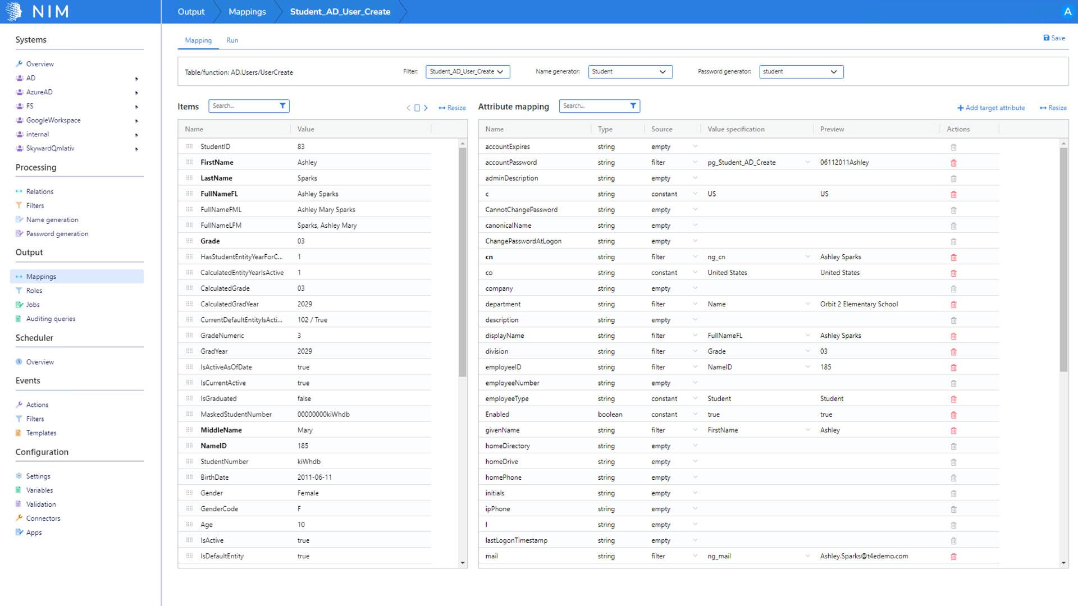Expand the AzureAD system in sidebar
Viewport: 1078px width, 606px height.
click(x=136, y=93)
